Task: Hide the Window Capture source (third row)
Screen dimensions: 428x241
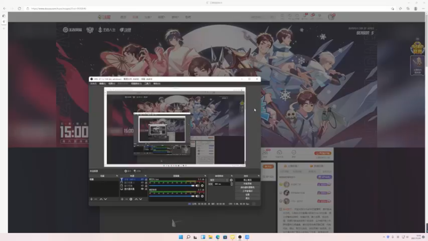Action: pos(142,186)
